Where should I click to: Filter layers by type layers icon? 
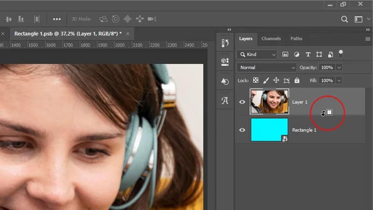pyautogui.click(x=308, y=55)
